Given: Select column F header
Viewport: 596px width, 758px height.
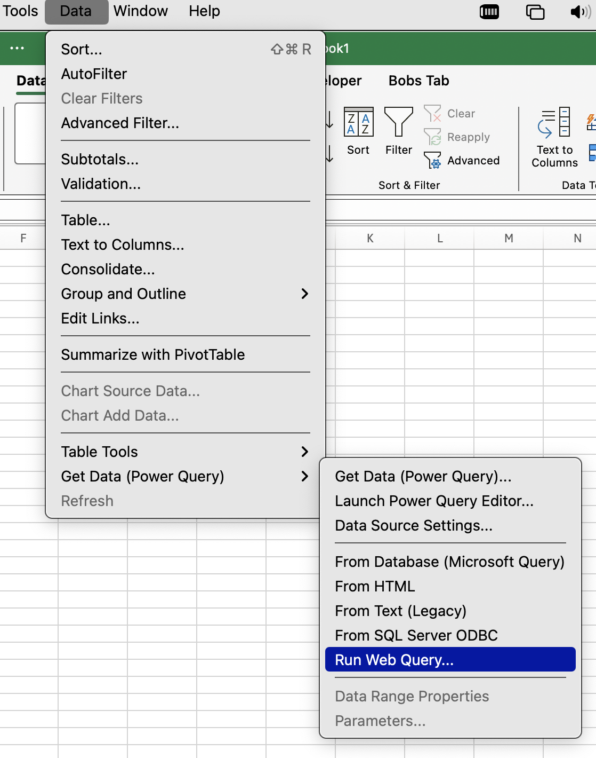Looking at the screenshot, I should [23, 238].
